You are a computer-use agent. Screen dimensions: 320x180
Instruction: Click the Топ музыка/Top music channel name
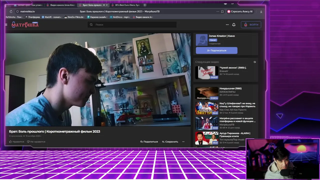(x=232, y=139)
